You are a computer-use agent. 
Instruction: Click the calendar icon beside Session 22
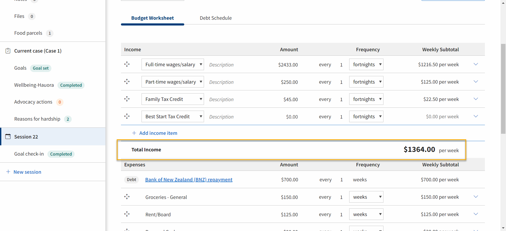(x=8, y=136)
